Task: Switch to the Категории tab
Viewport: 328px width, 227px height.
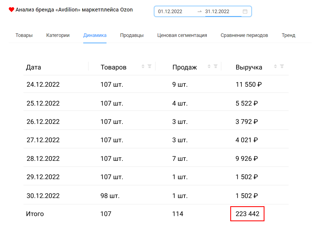Action: click(x=58, y=35)
